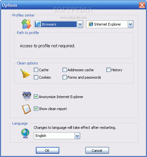Click the 'Clean options' group label
The image size is (147, 157).
tap(27, 63)
